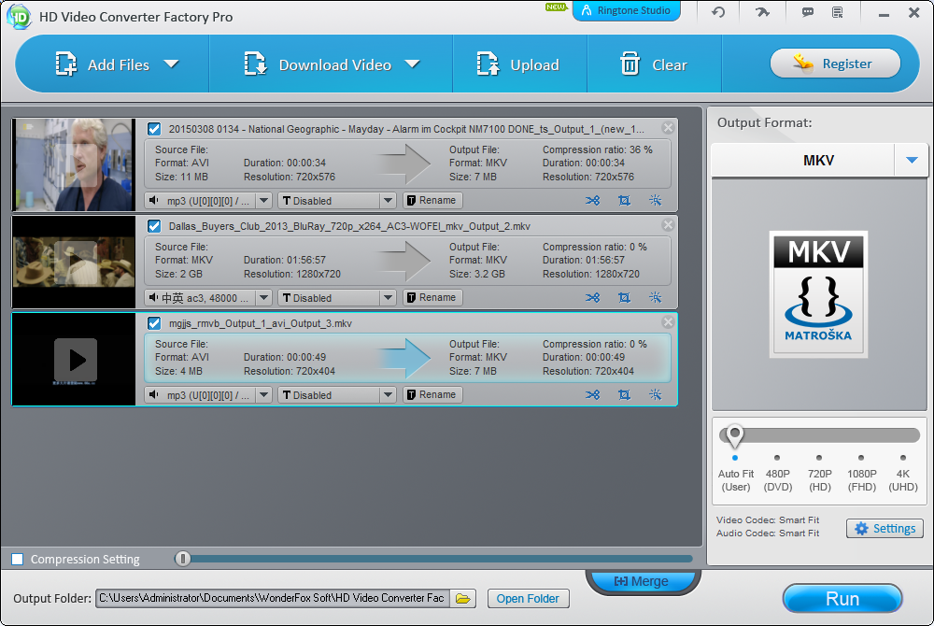The width and height of the screenshot is (934, 626).
Task: Expand the Download Video dropdown arrow
Action: 412,64
